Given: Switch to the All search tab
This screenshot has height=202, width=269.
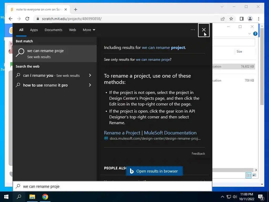Looking at the screenshot, I should click(21, 30).
